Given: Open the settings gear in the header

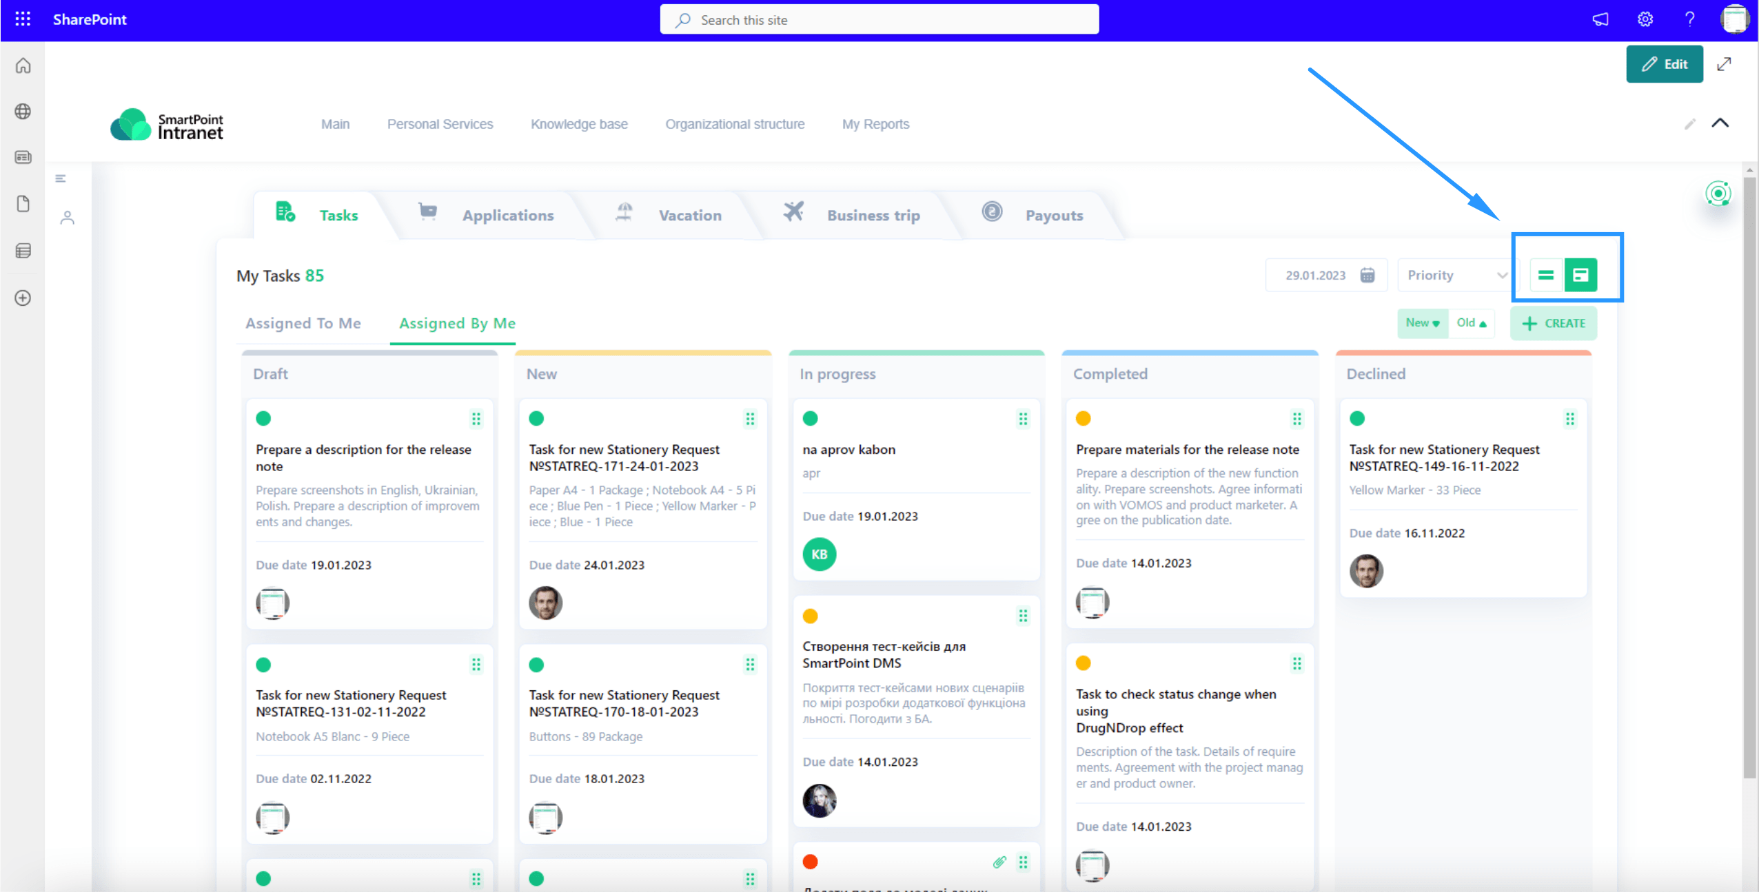Looking at the screenshot, I should coord(1645,19).
